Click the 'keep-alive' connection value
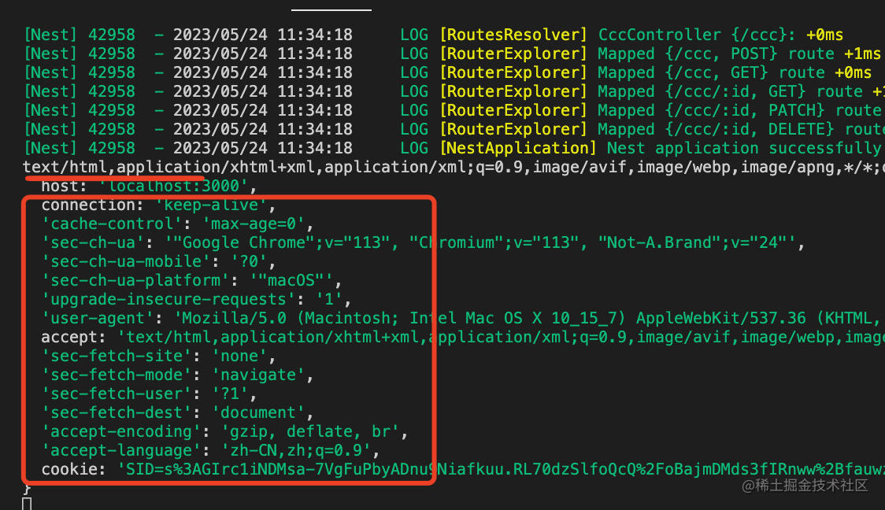Screen dimensions: 885x510 pos(211,205)
